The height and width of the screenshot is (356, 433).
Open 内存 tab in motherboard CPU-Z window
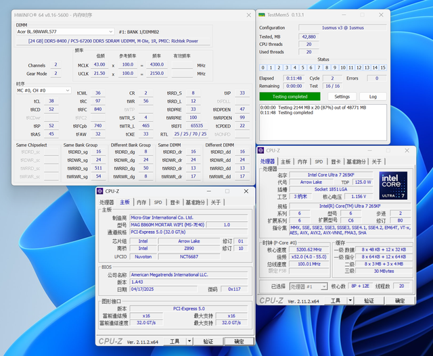141,203
